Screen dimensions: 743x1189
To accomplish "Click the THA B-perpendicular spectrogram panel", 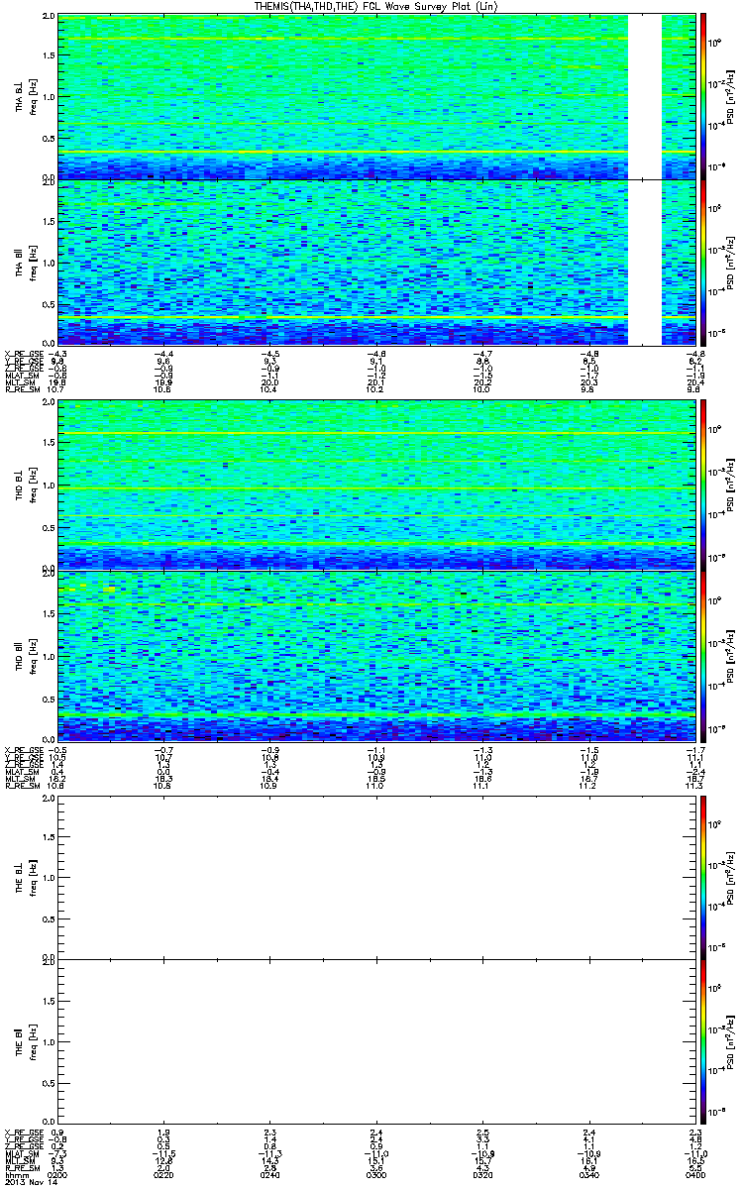I will click(375, 97).
